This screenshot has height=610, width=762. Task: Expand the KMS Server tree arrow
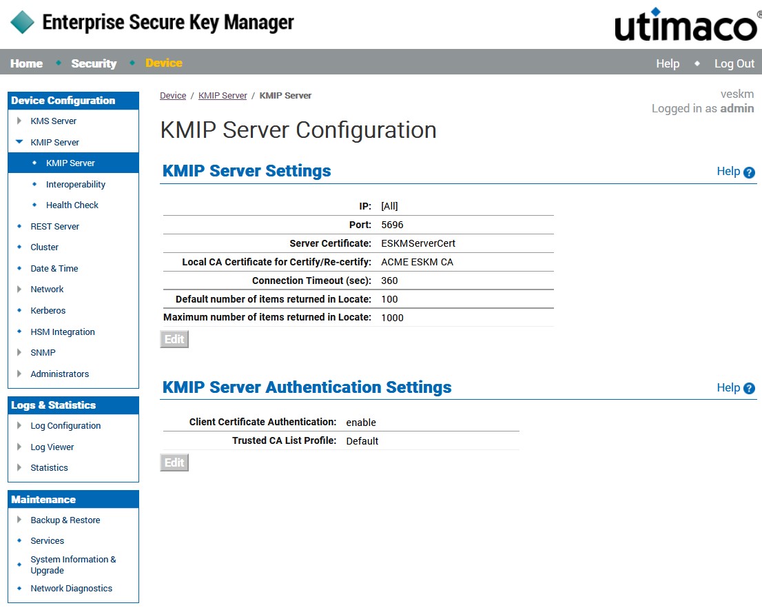[19, 121]
